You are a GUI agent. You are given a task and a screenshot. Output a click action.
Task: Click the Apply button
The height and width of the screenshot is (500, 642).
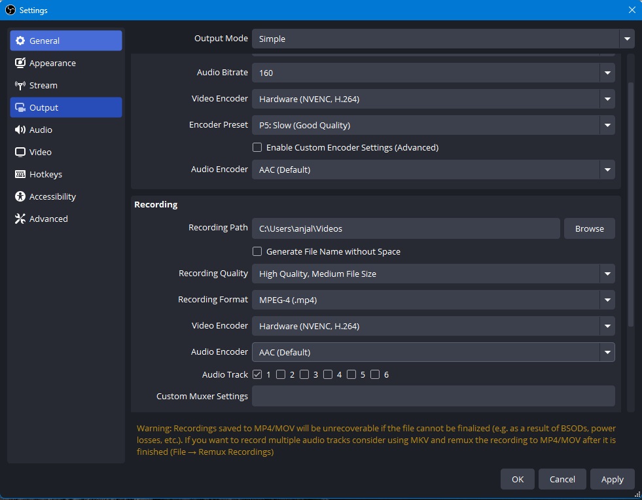[x=612, y=479]
